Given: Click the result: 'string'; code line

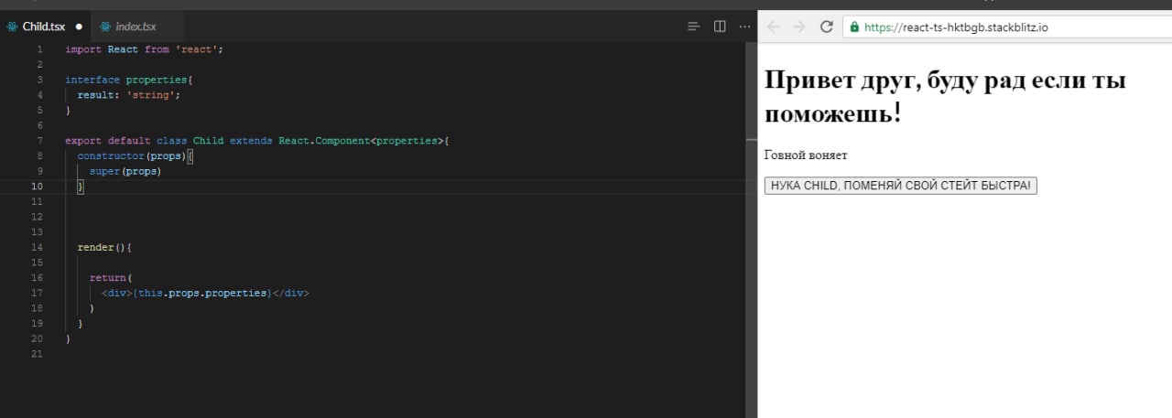Looking at the screenshot, I should (x=129, y=95).
